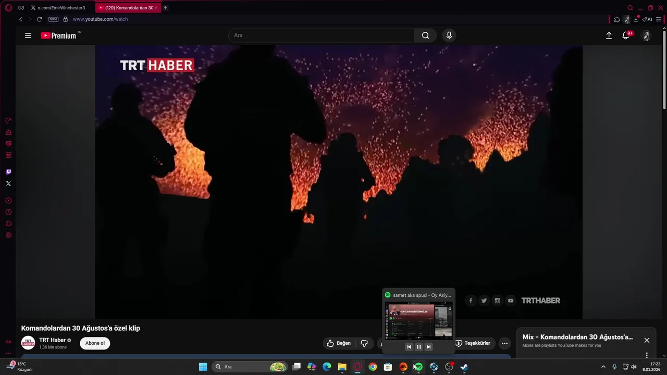
Task: Open the sidebar history clock icon
Action: click(8, 212)
